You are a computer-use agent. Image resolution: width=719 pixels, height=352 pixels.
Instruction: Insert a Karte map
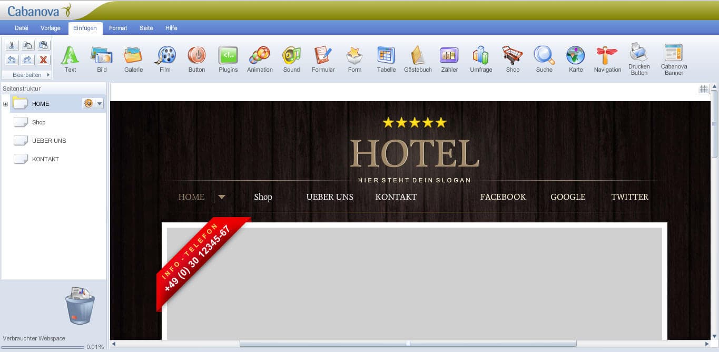(576, 59)
